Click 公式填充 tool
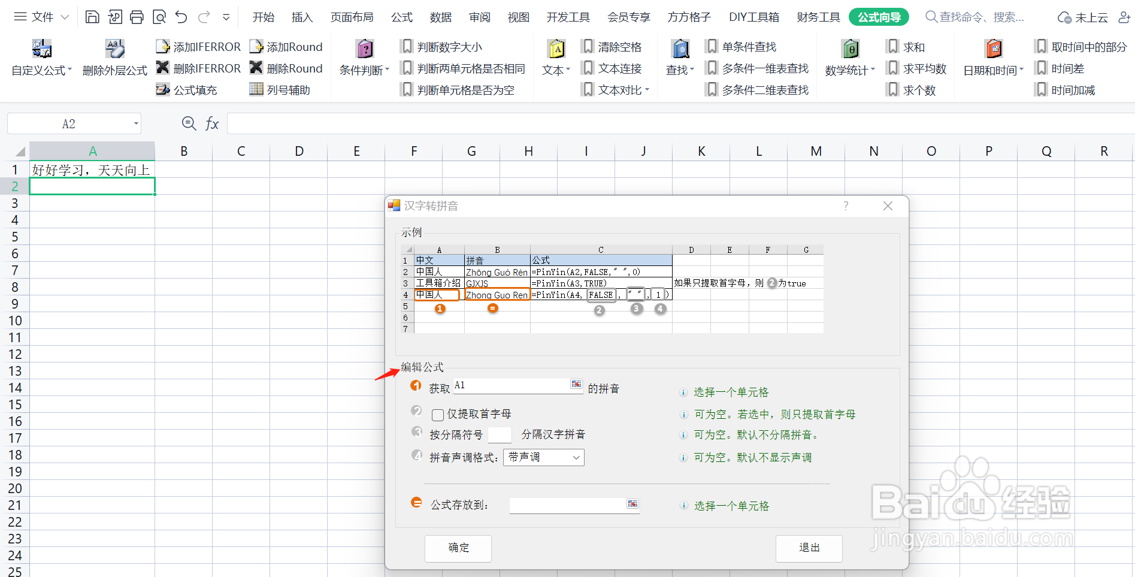The height and width of the screenshot is (577, 1135). 186,90
